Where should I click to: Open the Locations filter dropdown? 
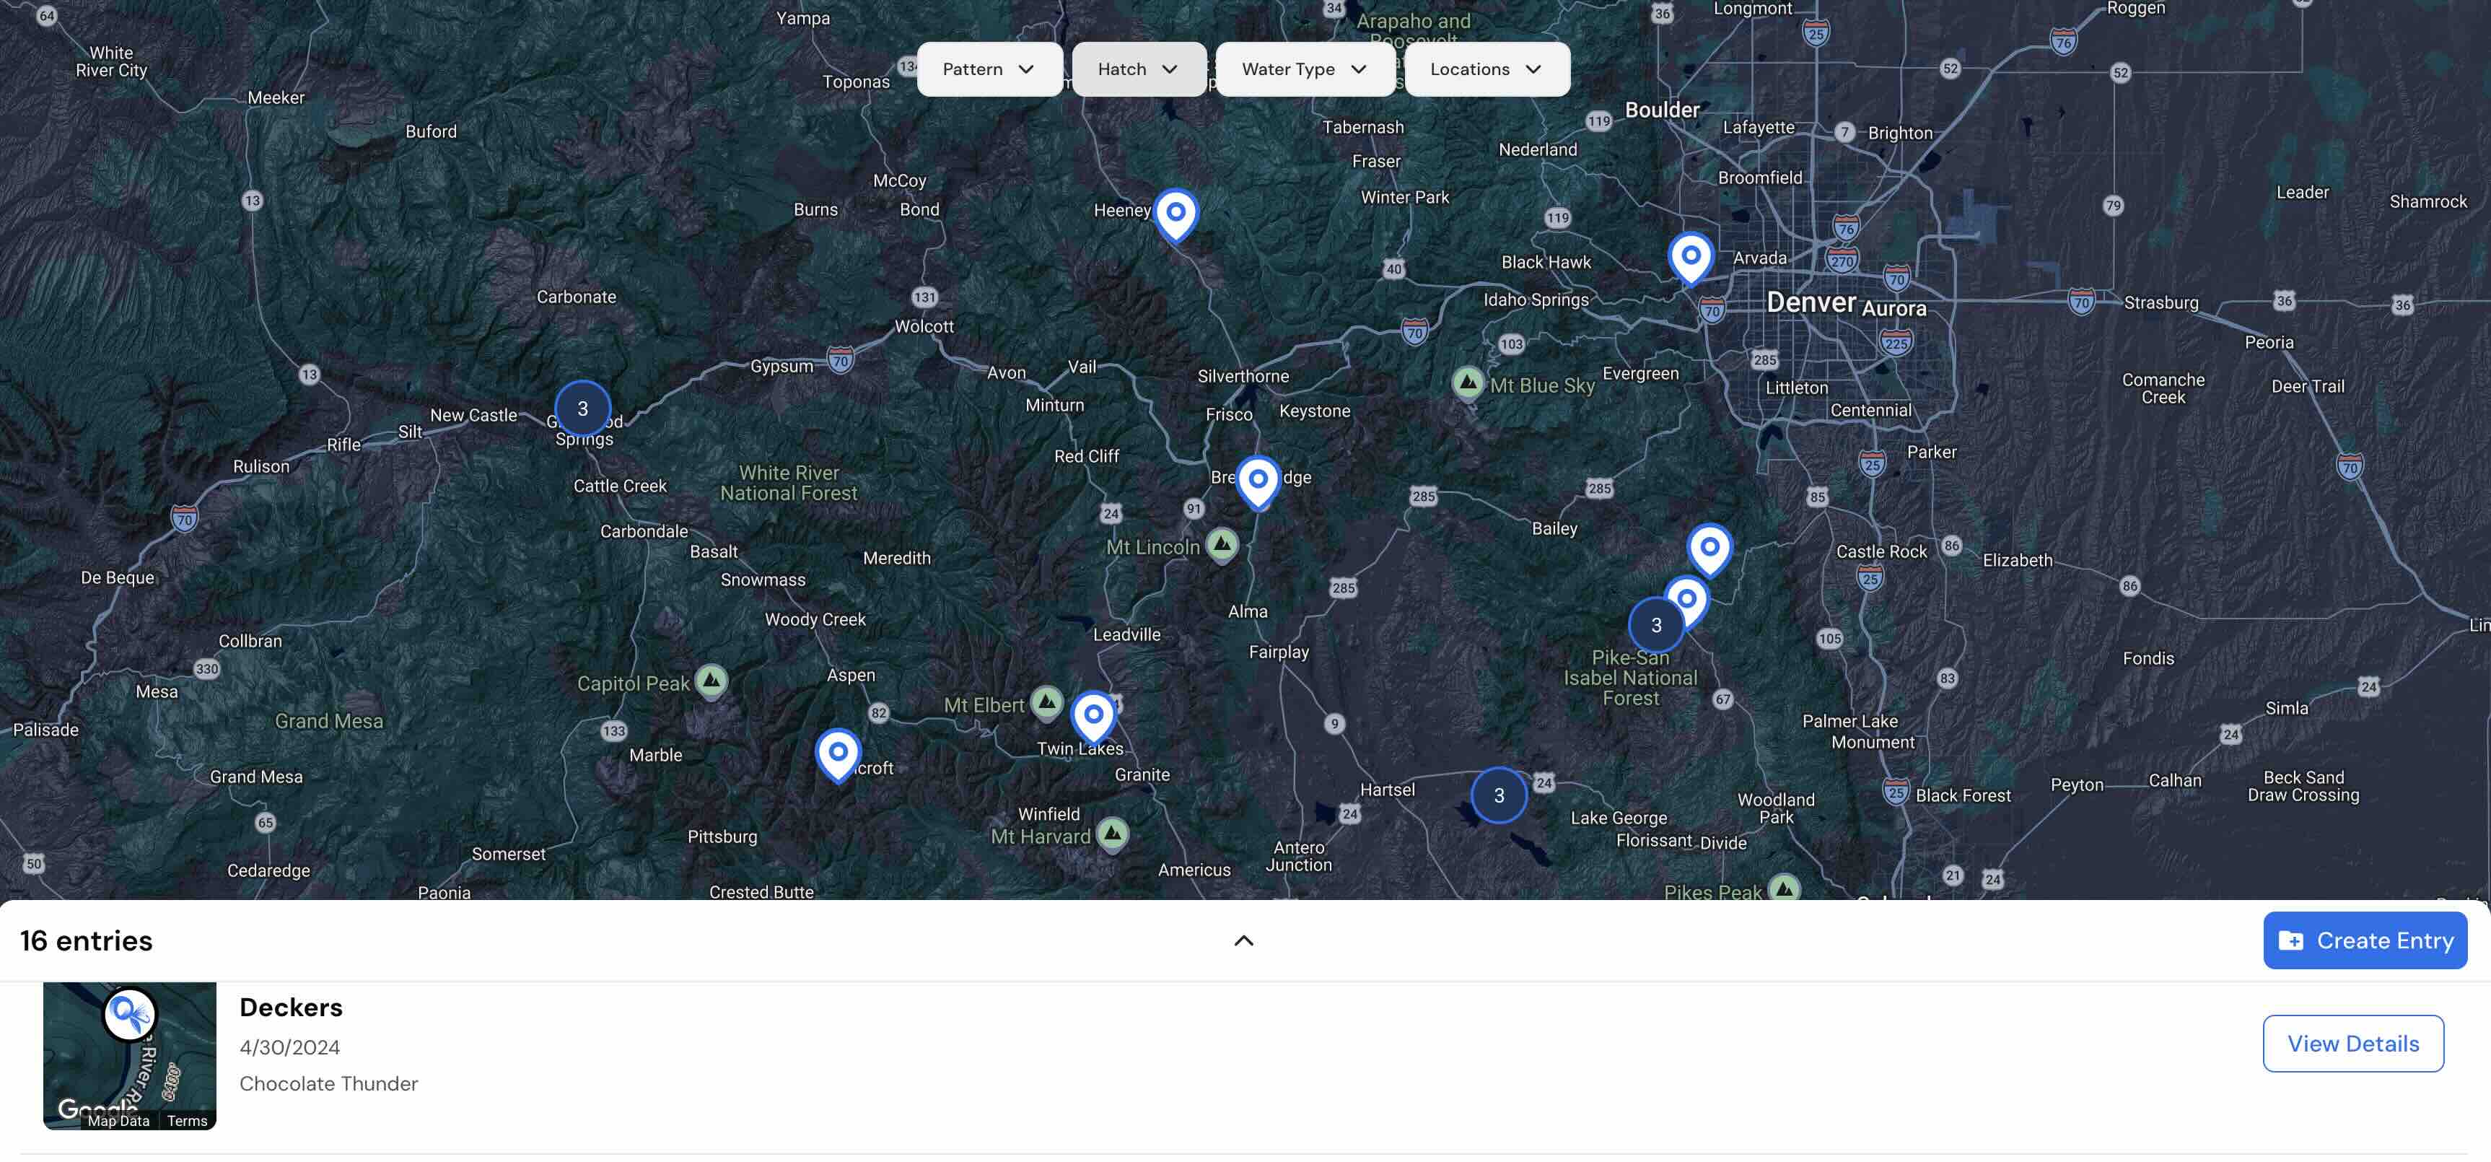pyautogui.click(x=1487, y=69)
